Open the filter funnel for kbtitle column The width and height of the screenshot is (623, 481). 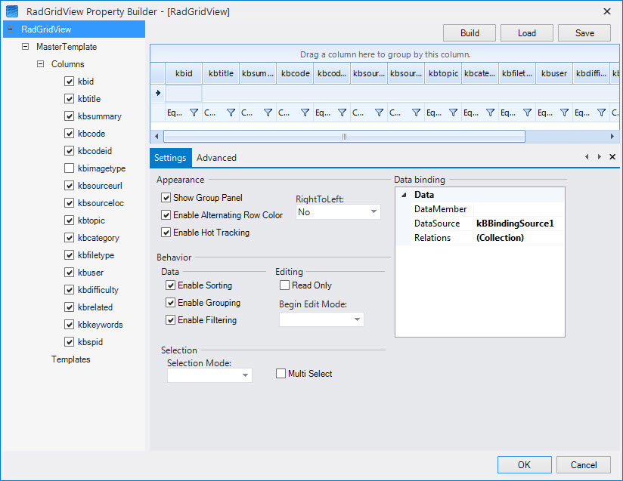tap(231, 113)
